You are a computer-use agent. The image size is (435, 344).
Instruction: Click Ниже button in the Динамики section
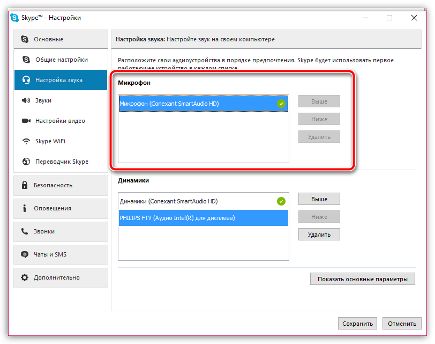(319, 217)
